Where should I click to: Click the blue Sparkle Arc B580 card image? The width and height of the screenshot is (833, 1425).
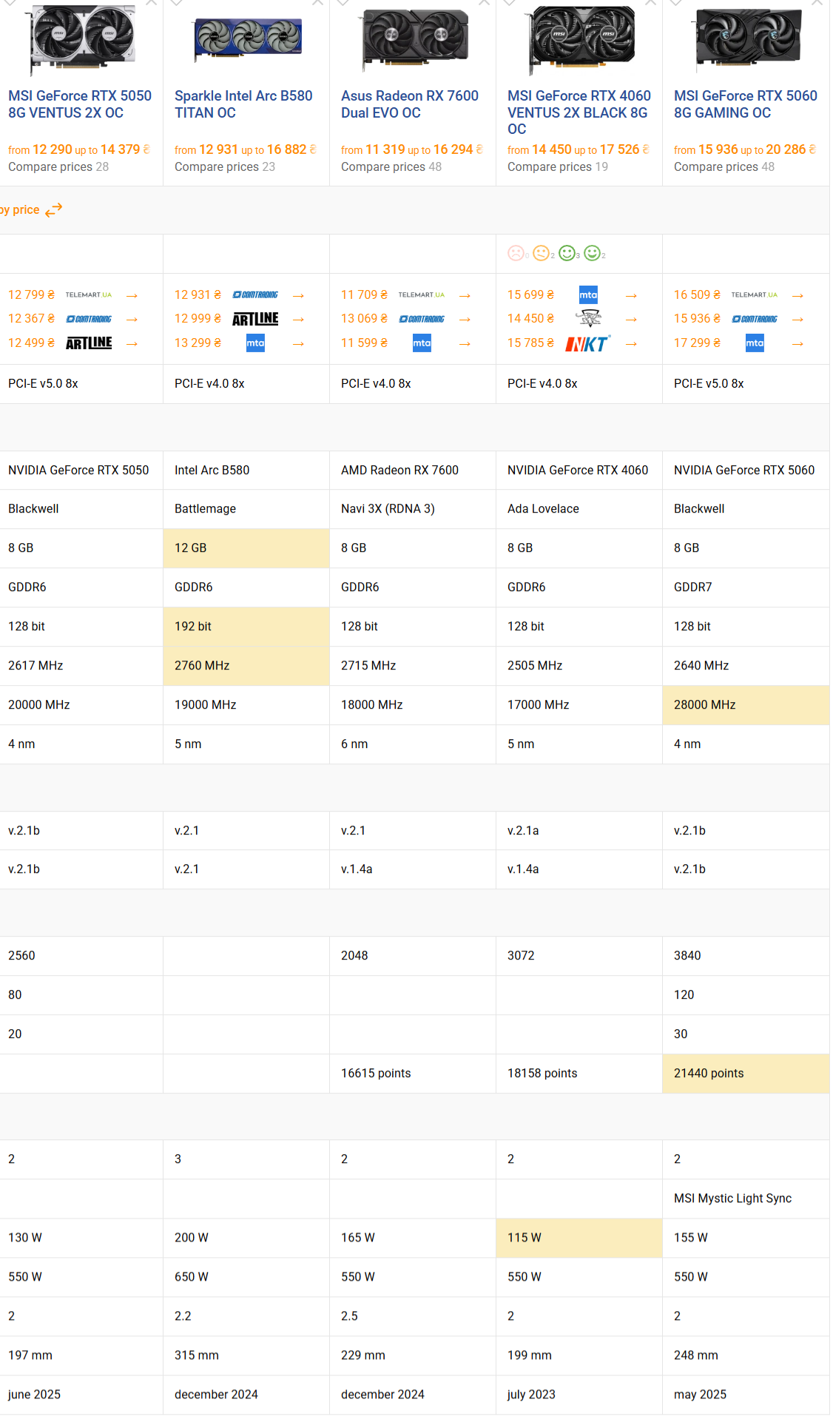tap(248, 38)
